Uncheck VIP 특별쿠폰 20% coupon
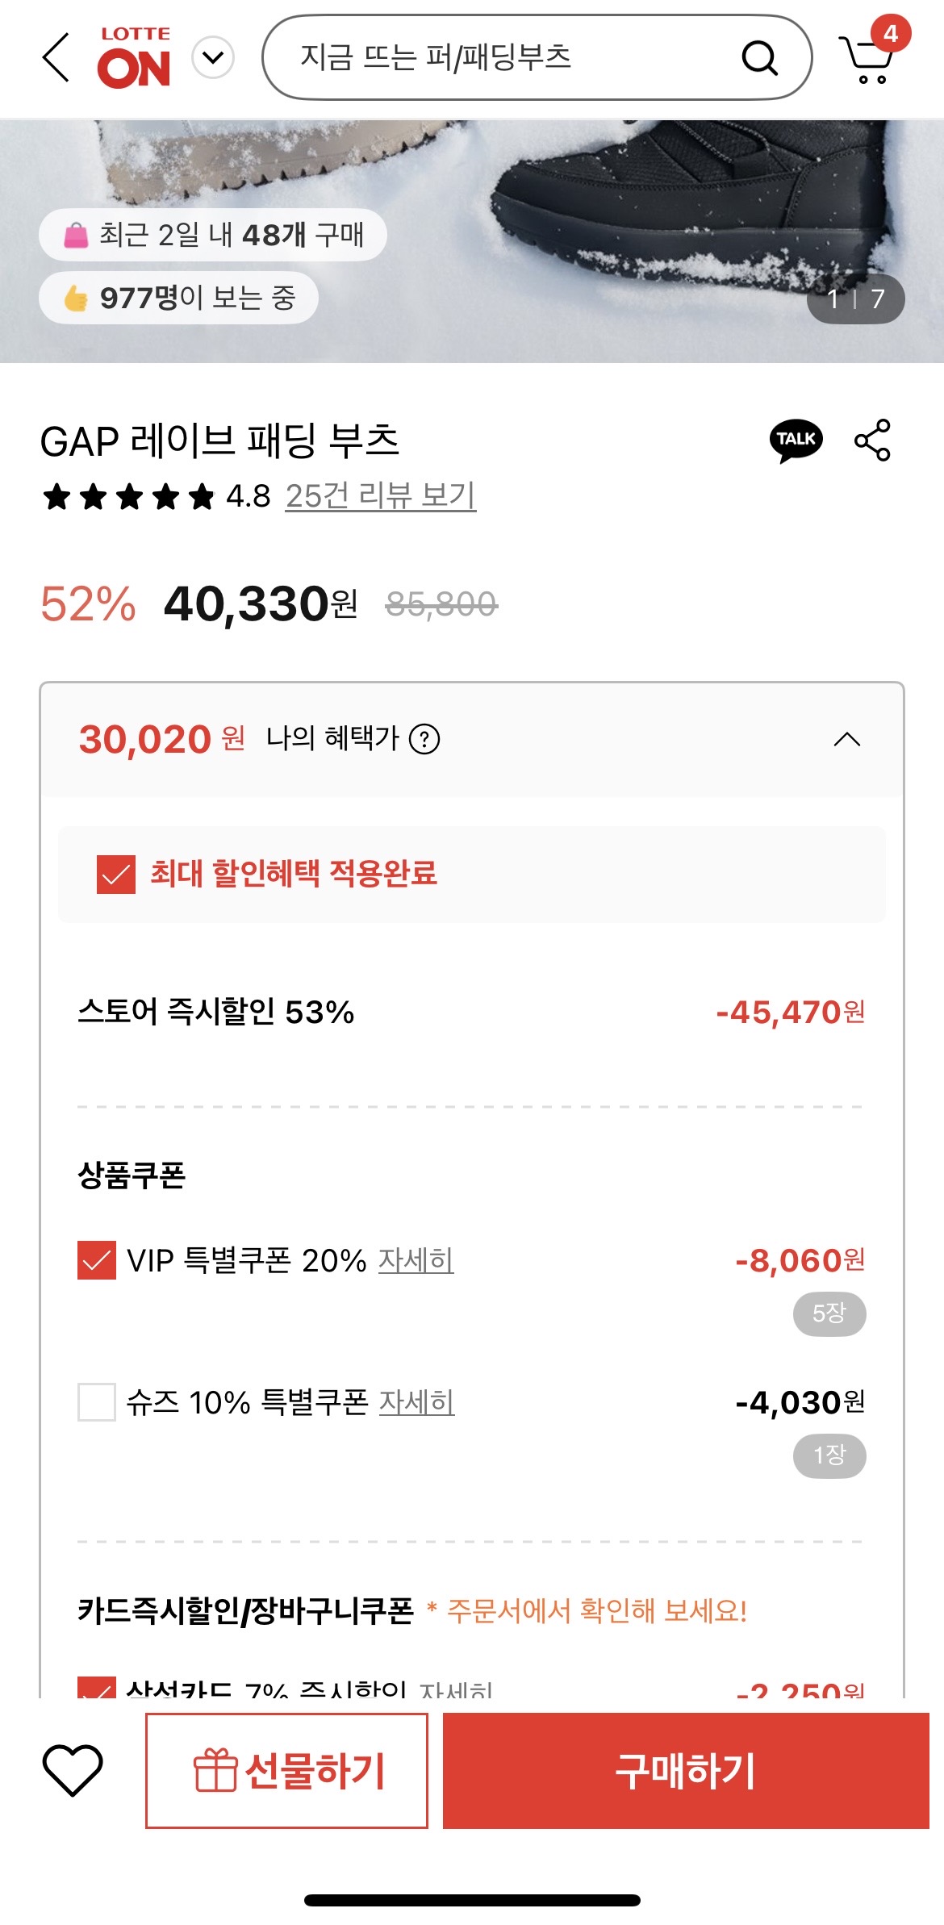The width and height of the screenshot is (944, 1925). point(97,1259)
